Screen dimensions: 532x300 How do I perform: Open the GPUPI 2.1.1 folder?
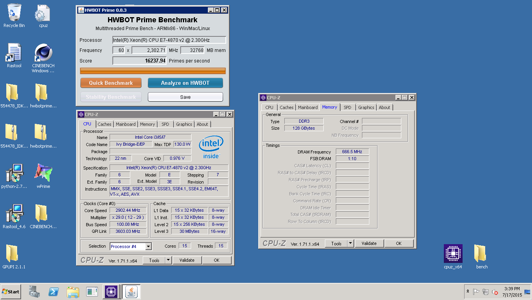tap(14, 257)
